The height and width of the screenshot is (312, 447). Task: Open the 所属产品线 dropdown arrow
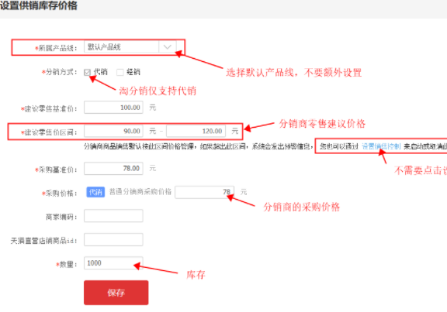(x=168, y=47)
